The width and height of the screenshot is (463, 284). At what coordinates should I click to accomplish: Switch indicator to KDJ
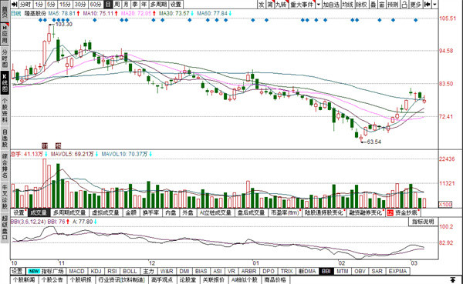click(x=96, y=272)
